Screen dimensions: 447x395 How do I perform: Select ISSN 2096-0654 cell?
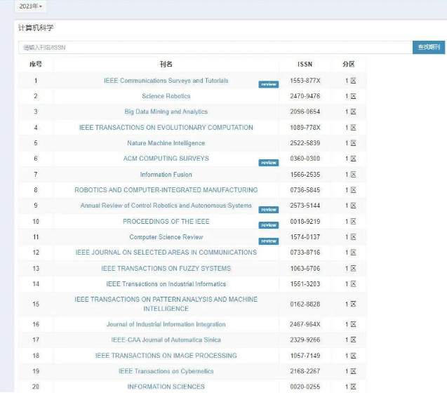pyautogui.click(x=305, y=112)
